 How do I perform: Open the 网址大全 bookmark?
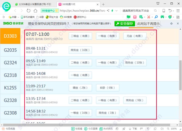click(52, 17)
